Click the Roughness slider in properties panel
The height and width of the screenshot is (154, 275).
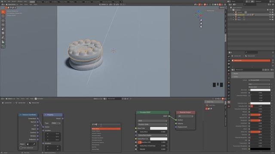pos(260,121)
